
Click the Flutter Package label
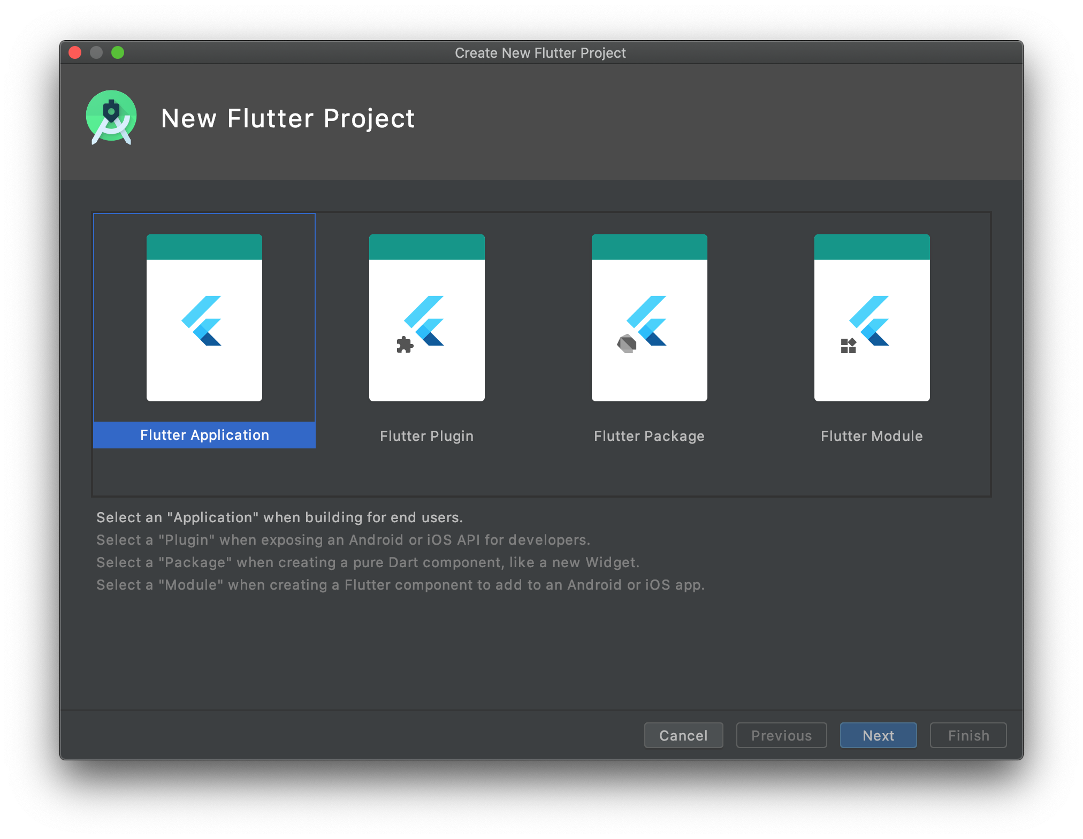[649, 436]
